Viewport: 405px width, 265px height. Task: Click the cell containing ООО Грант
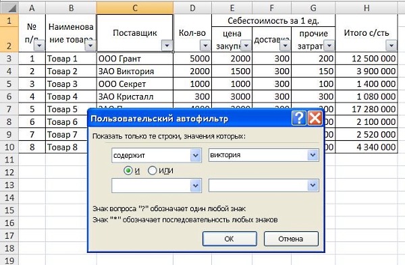point(135,59)
